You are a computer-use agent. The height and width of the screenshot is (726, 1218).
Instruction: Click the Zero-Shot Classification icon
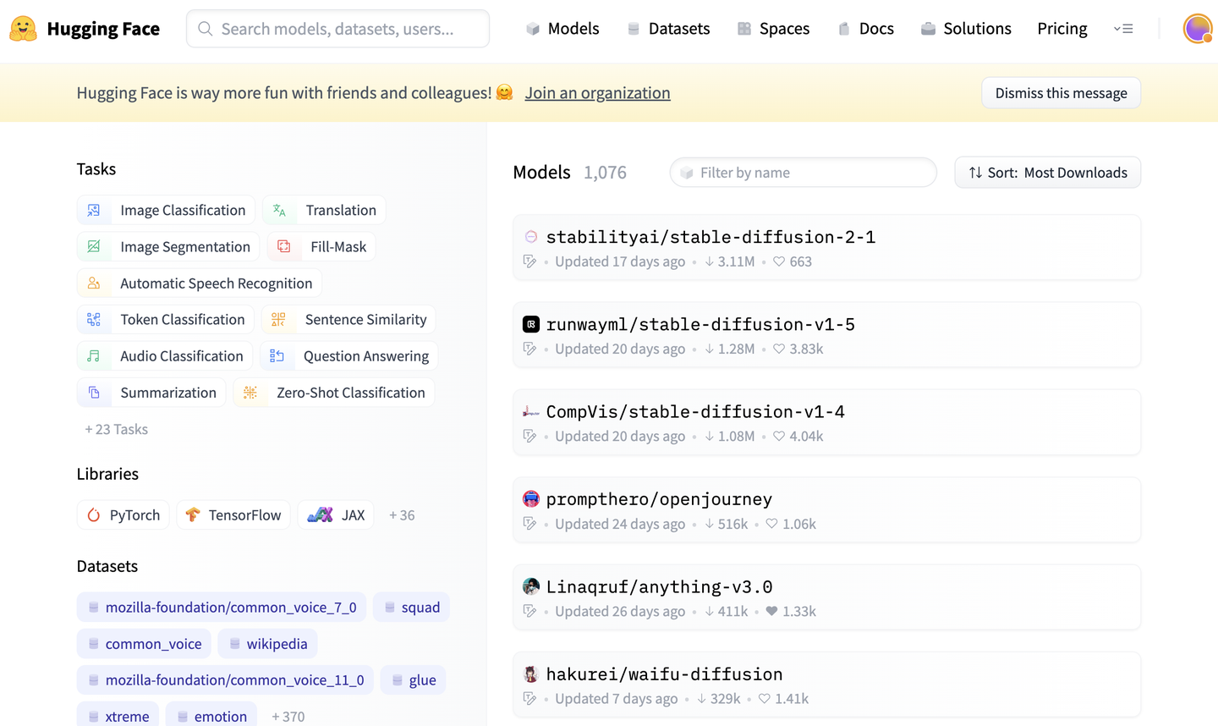point(250,393)
